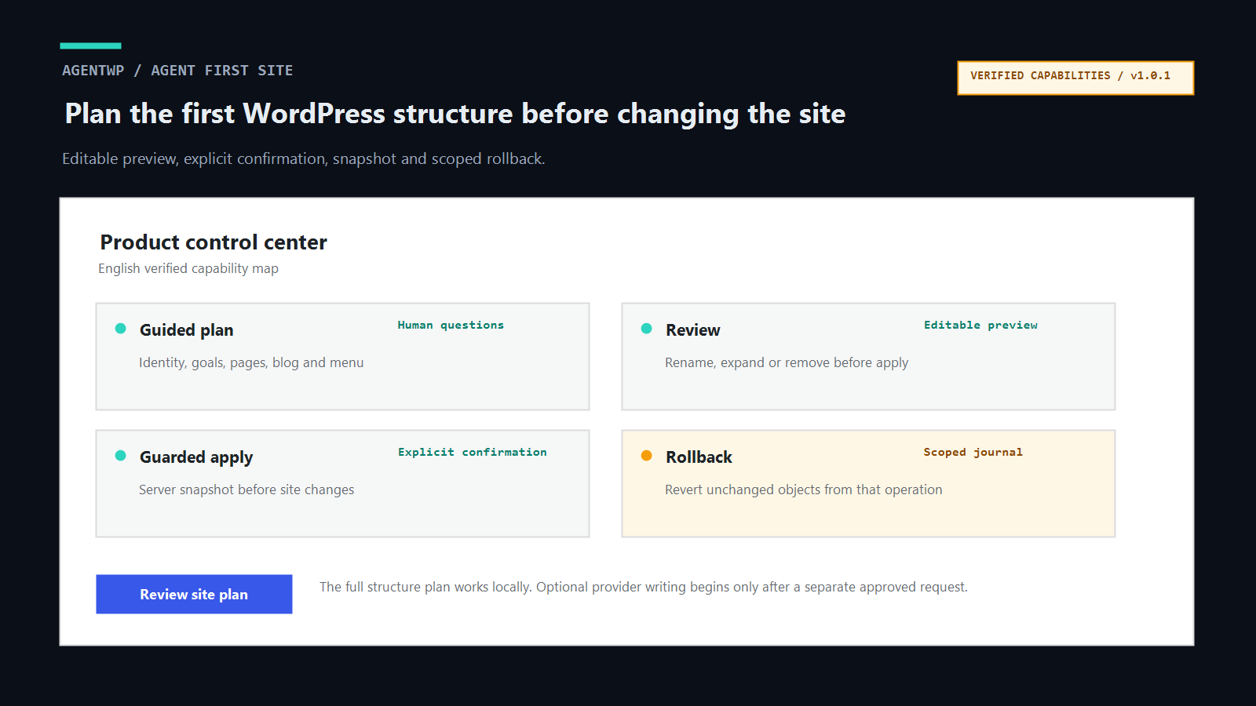Click 'Rename, expand or remove before apply'
The image size is (1256, 706).
(787, 362)
